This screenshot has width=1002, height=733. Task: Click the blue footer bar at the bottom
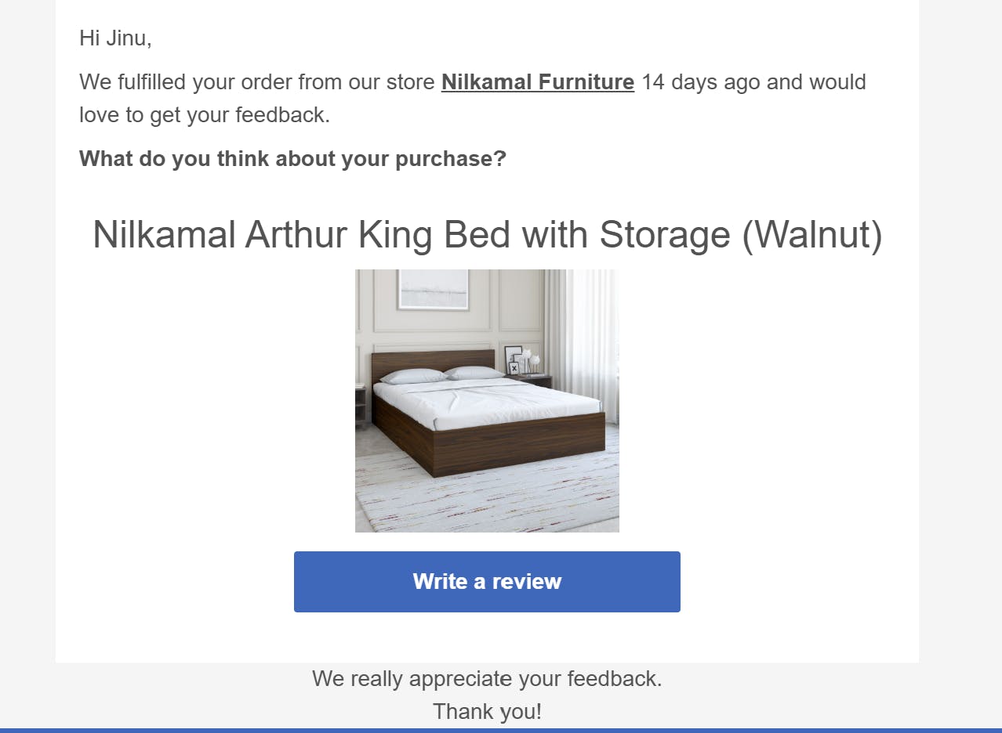501,731
